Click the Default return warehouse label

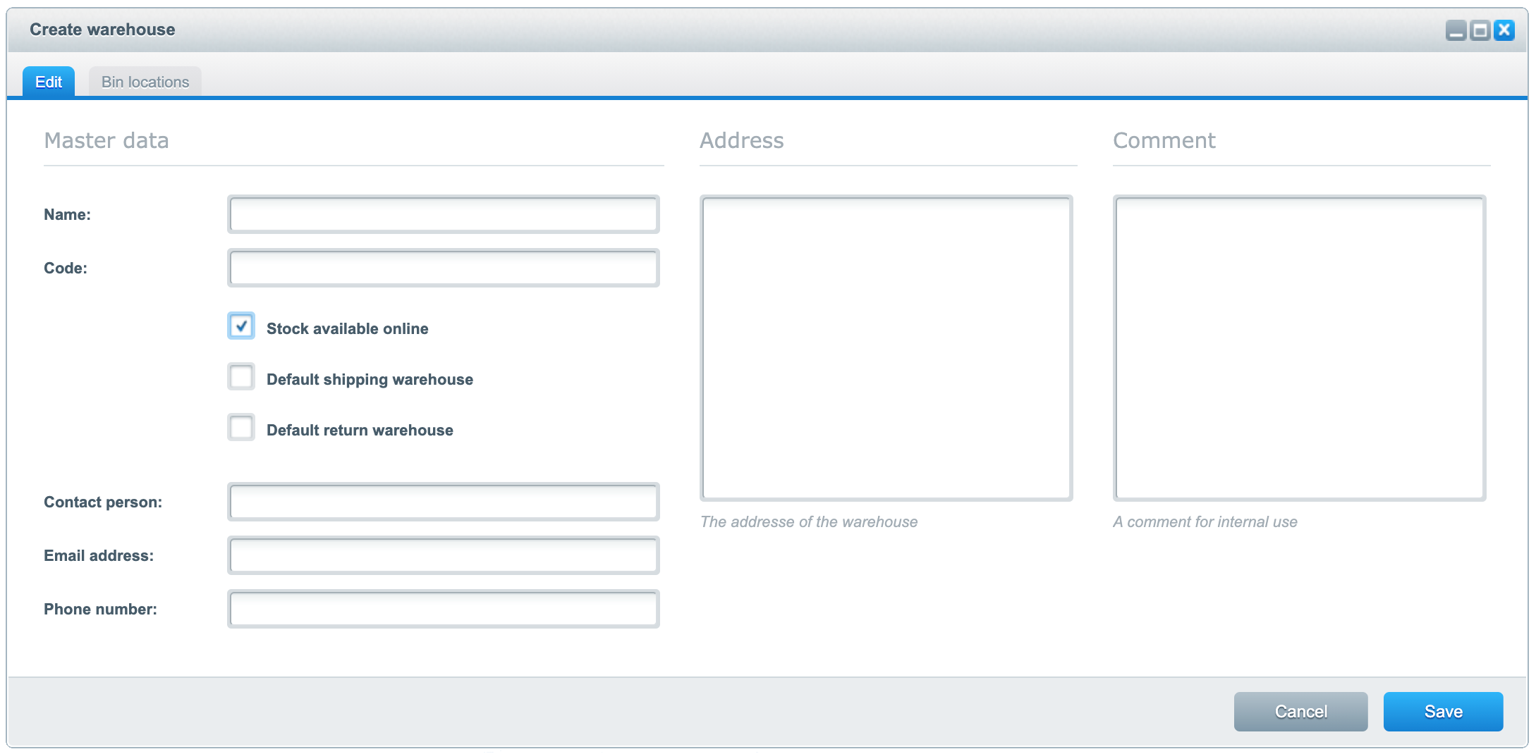click(360, 431)
